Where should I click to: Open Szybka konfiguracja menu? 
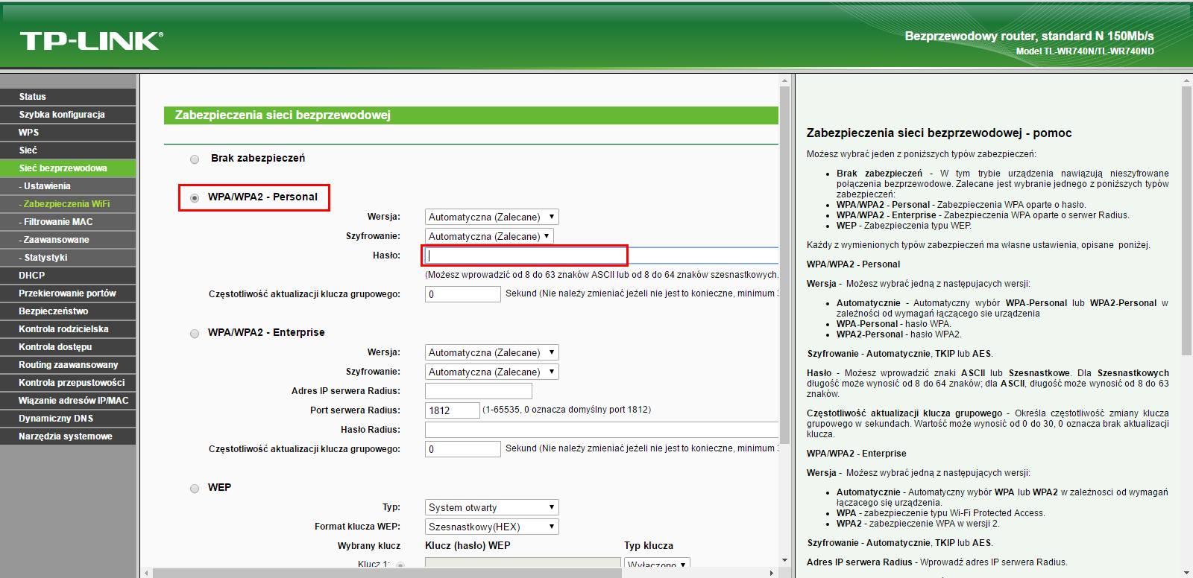coord(68,115)
